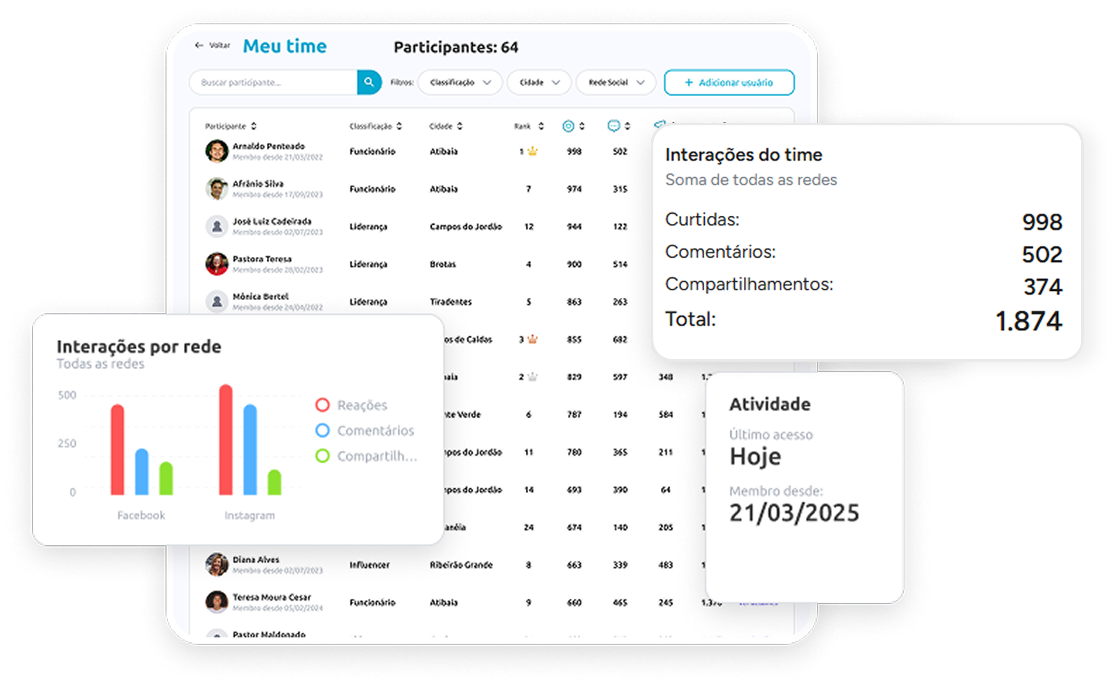
Task: Sort by the reactions column icon
Action: point(568,126)
